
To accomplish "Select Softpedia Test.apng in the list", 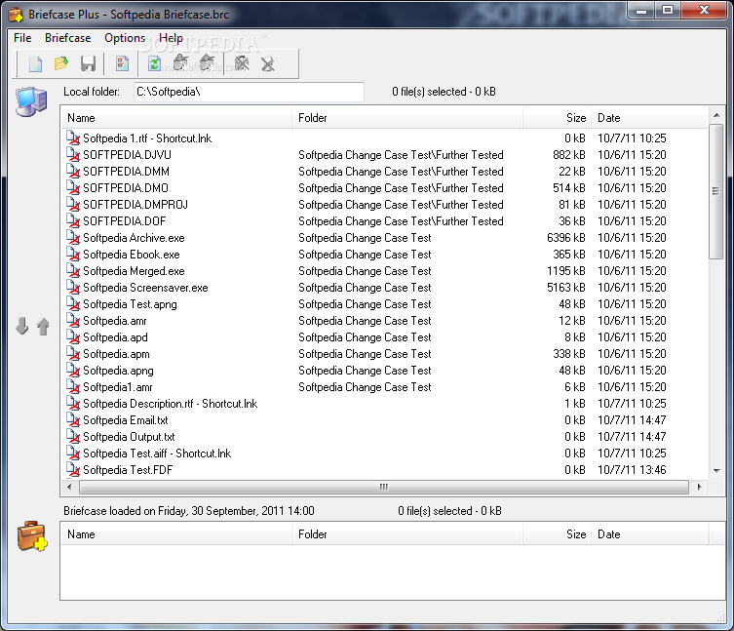I will pyautogui.click(x=384, y=304).
